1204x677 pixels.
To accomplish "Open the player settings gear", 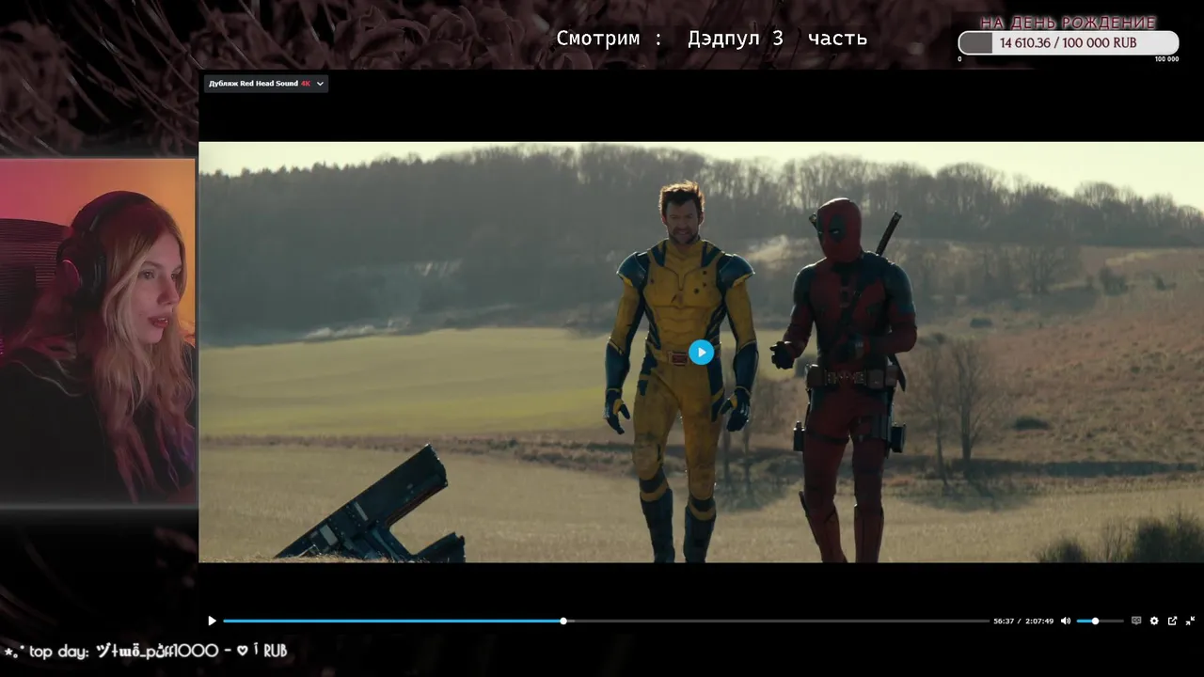I will click(x=1154, y=621).
